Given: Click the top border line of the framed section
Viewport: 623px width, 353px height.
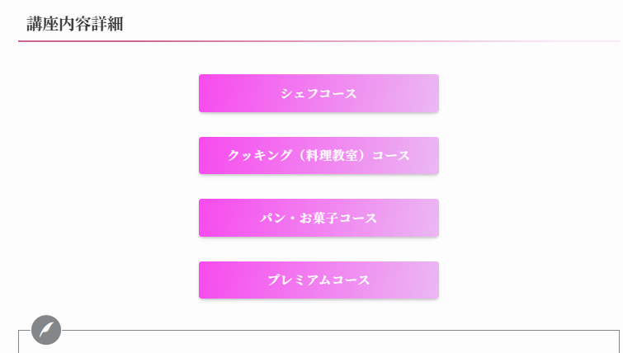Looking at the screenshot, I should tap(341, 330).
